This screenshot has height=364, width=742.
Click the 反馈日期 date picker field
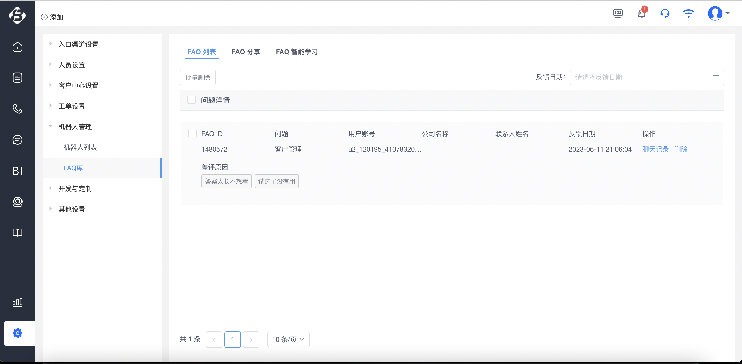click(647, 77)
